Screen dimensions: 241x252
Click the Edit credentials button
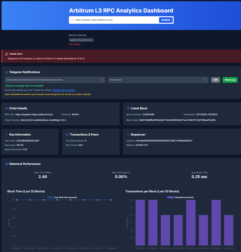point(215,80)
